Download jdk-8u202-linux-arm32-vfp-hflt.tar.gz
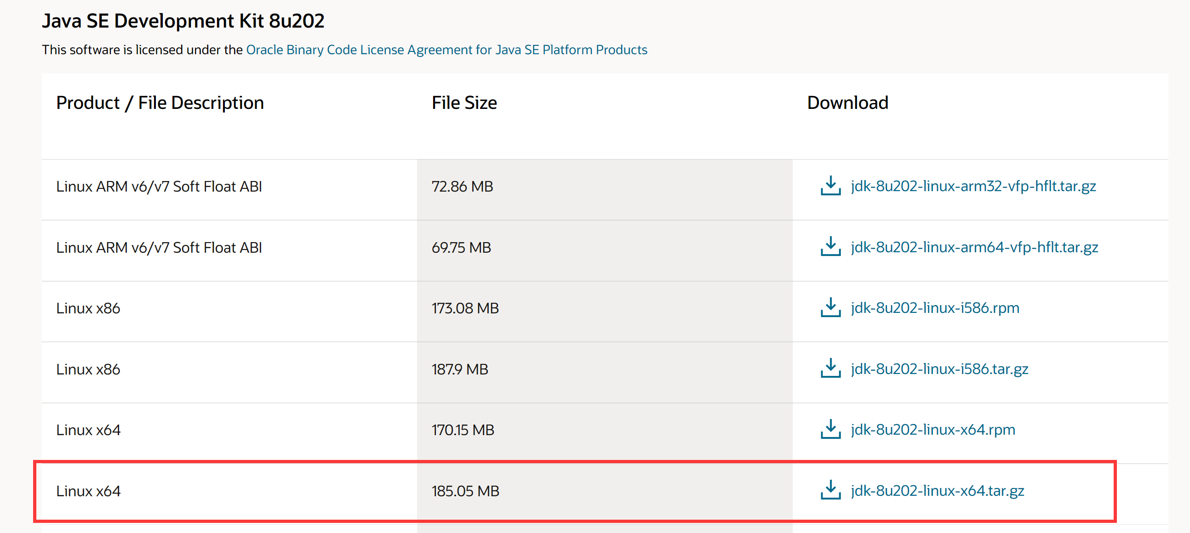This screenshot has width=1190, height=533. [x=973, y=186]
